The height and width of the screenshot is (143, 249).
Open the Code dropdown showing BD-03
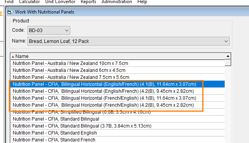[49, 31]
